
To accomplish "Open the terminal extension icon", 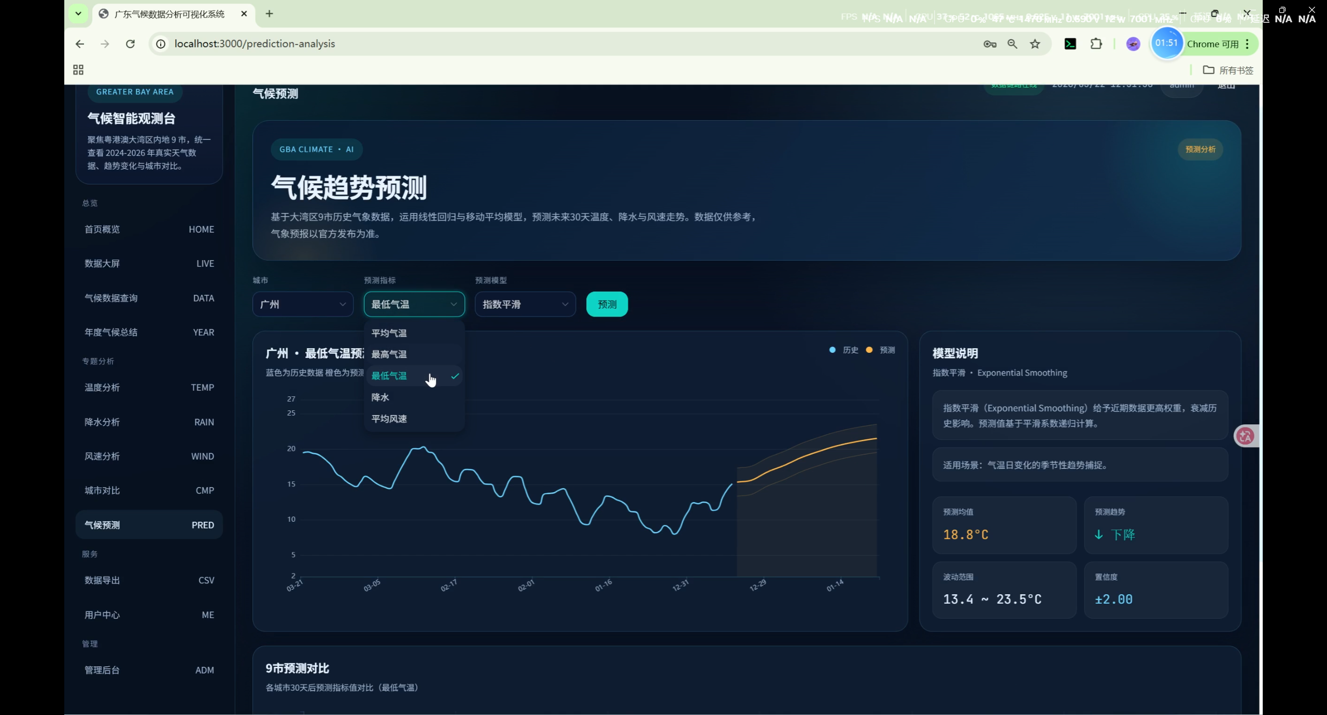I will (1070, 44).
